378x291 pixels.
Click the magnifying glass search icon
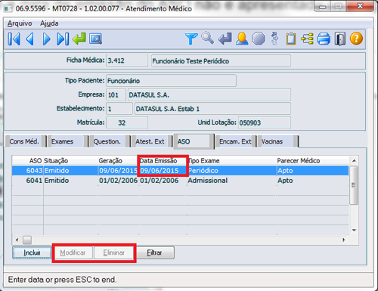[x=207, y=39]
